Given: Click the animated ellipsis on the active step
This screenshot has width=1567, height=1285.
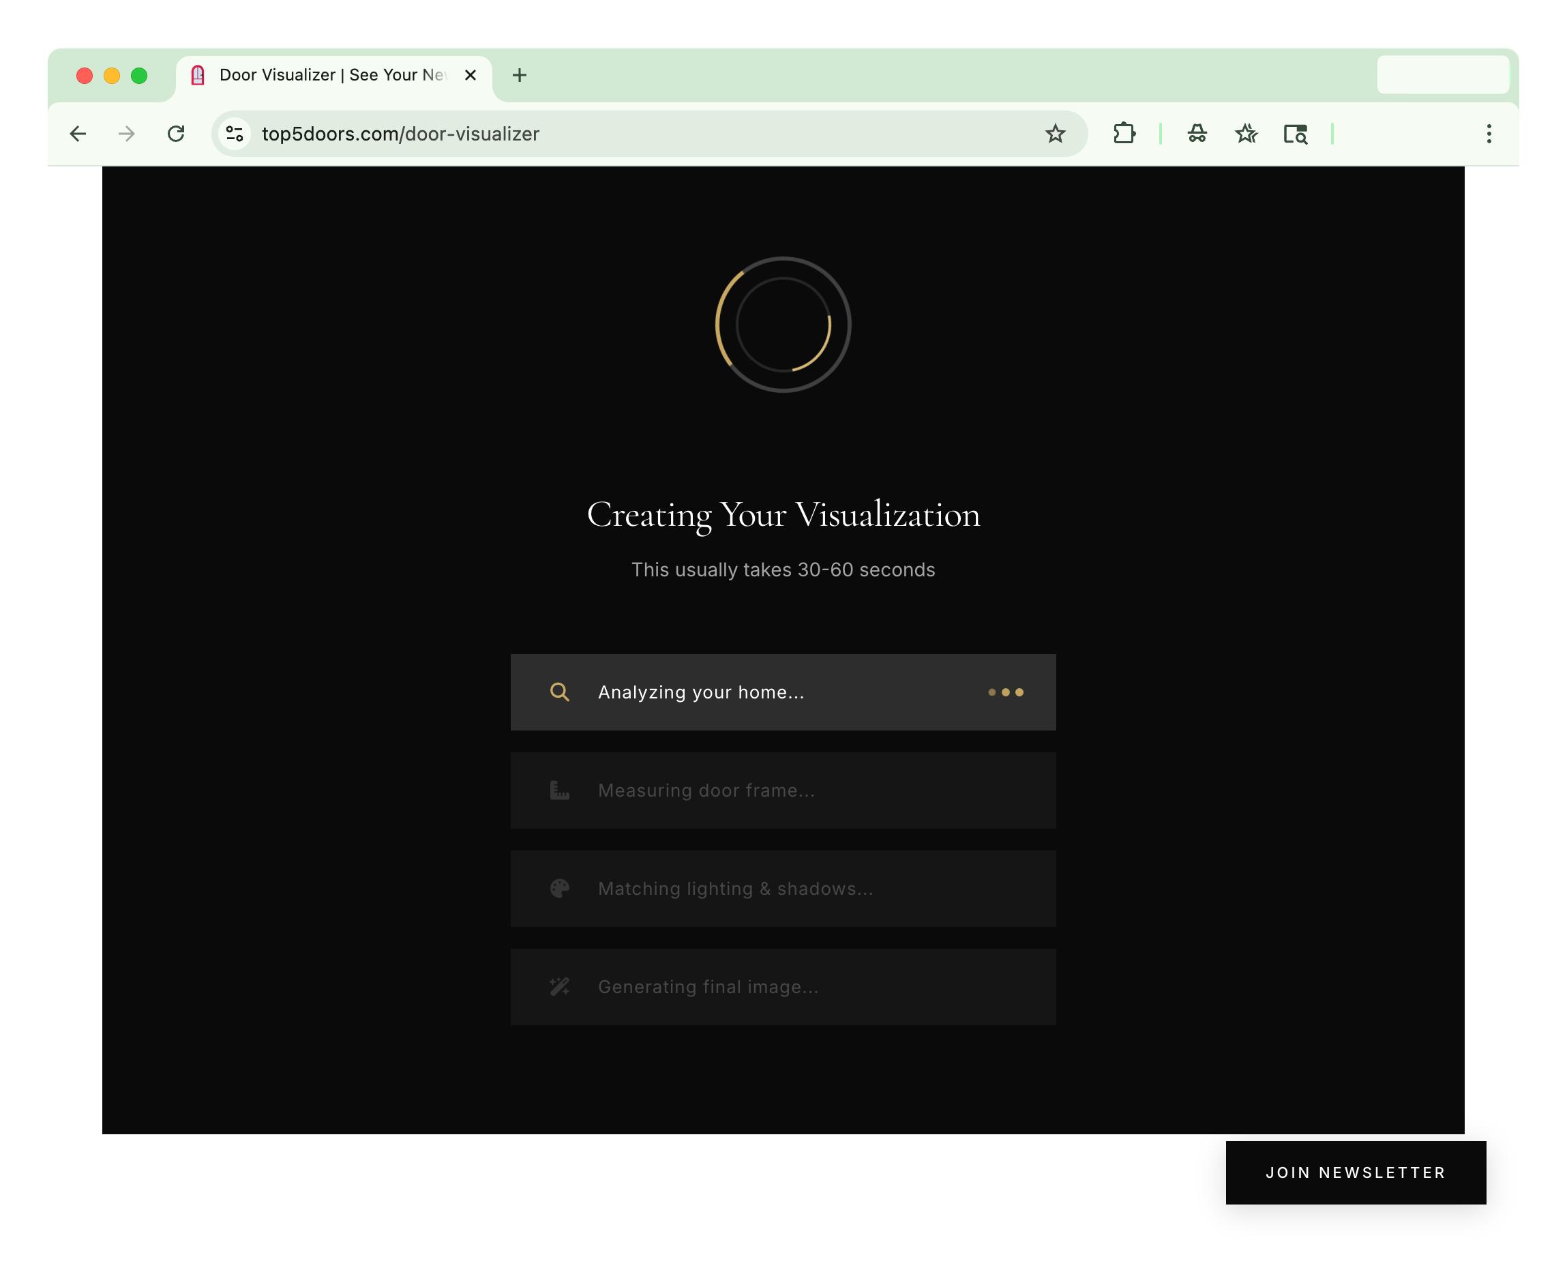Looking at the screenshot, I should [x=1005, y=692].
